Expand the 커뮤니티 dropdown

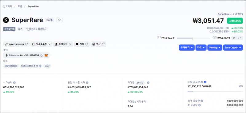(63, 44)
